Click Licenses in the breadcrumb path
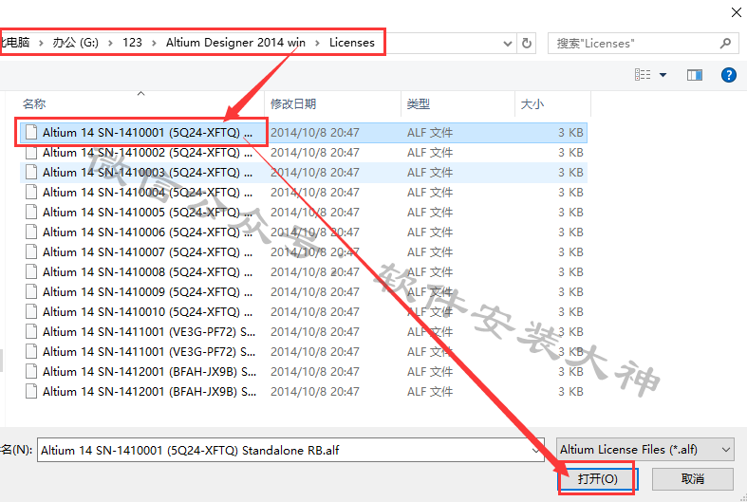747x502 pixels. click(351, 43)
